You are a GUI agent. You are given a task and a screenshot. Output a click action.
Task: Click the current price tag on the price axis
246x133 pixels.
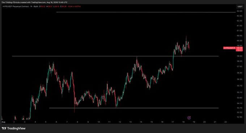click(239, 49)
